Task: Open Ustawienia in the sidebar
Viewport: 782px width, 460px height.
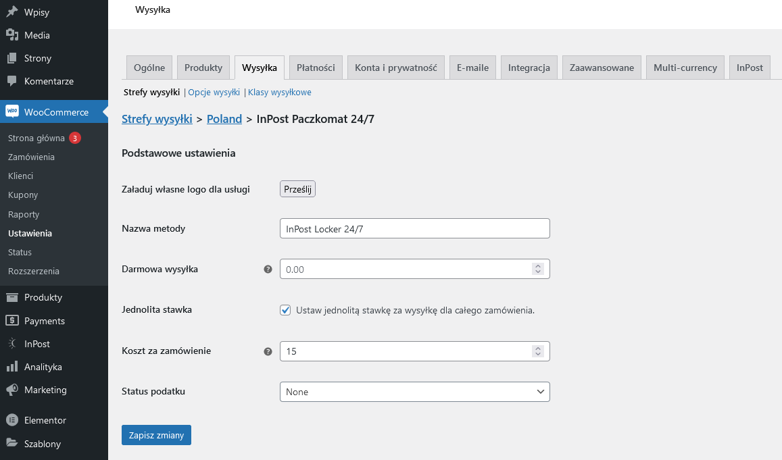Action: (x=30, y=233)
